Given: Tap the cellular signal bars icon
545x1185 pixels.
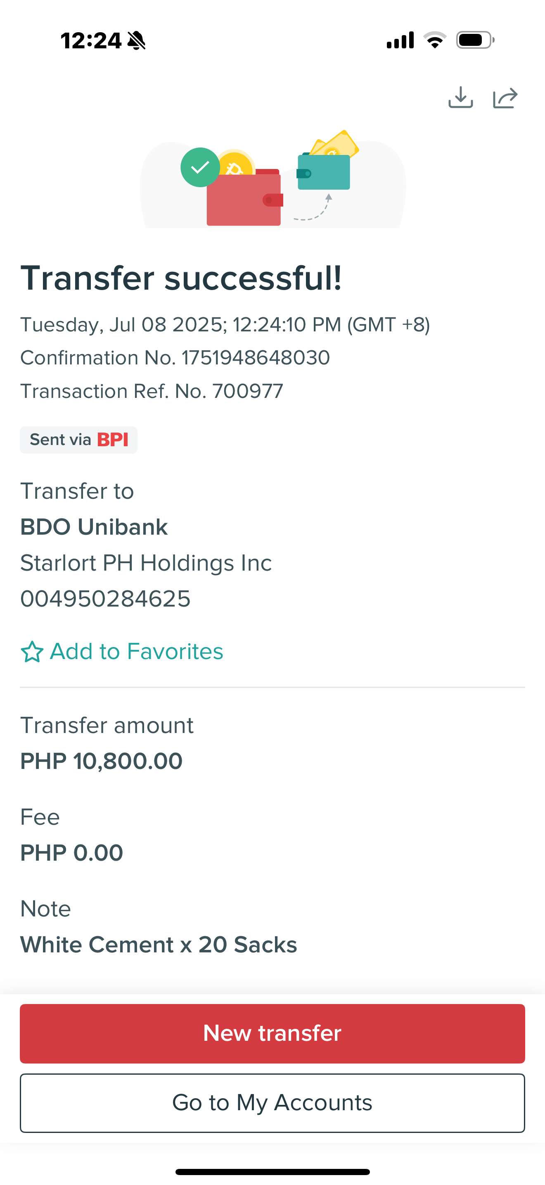Looking at the screenshot, I should point(400,40).
